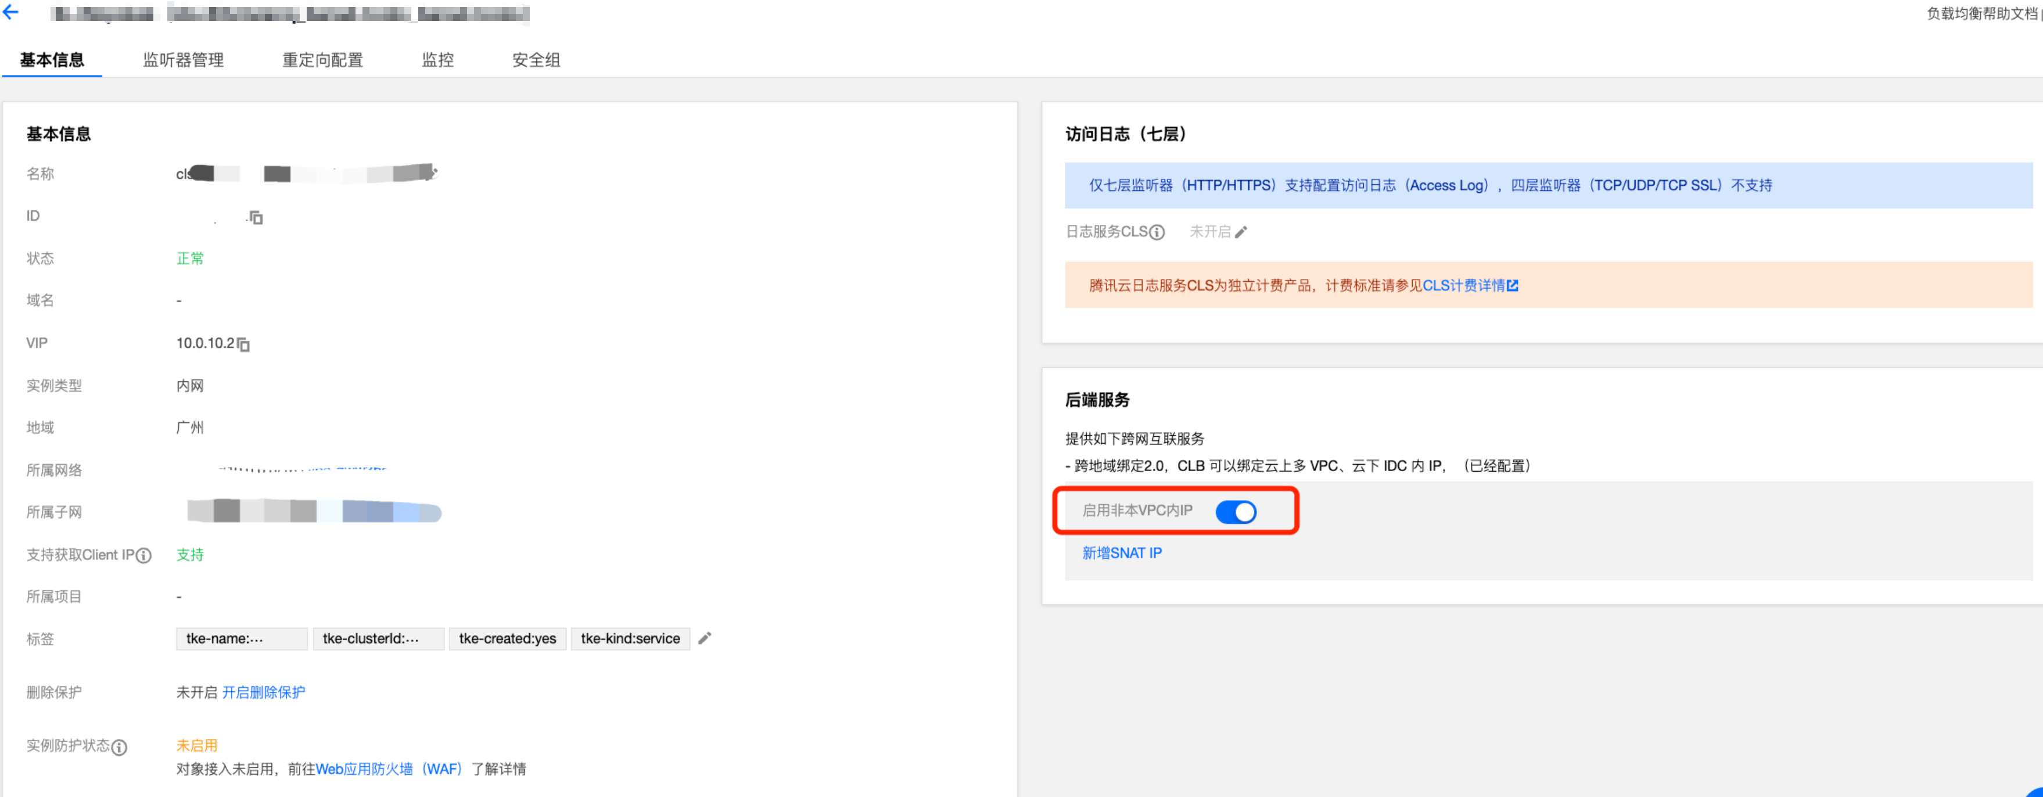Select the 安全组 tab
This screenshot has height=797, width=2043.
536,60
